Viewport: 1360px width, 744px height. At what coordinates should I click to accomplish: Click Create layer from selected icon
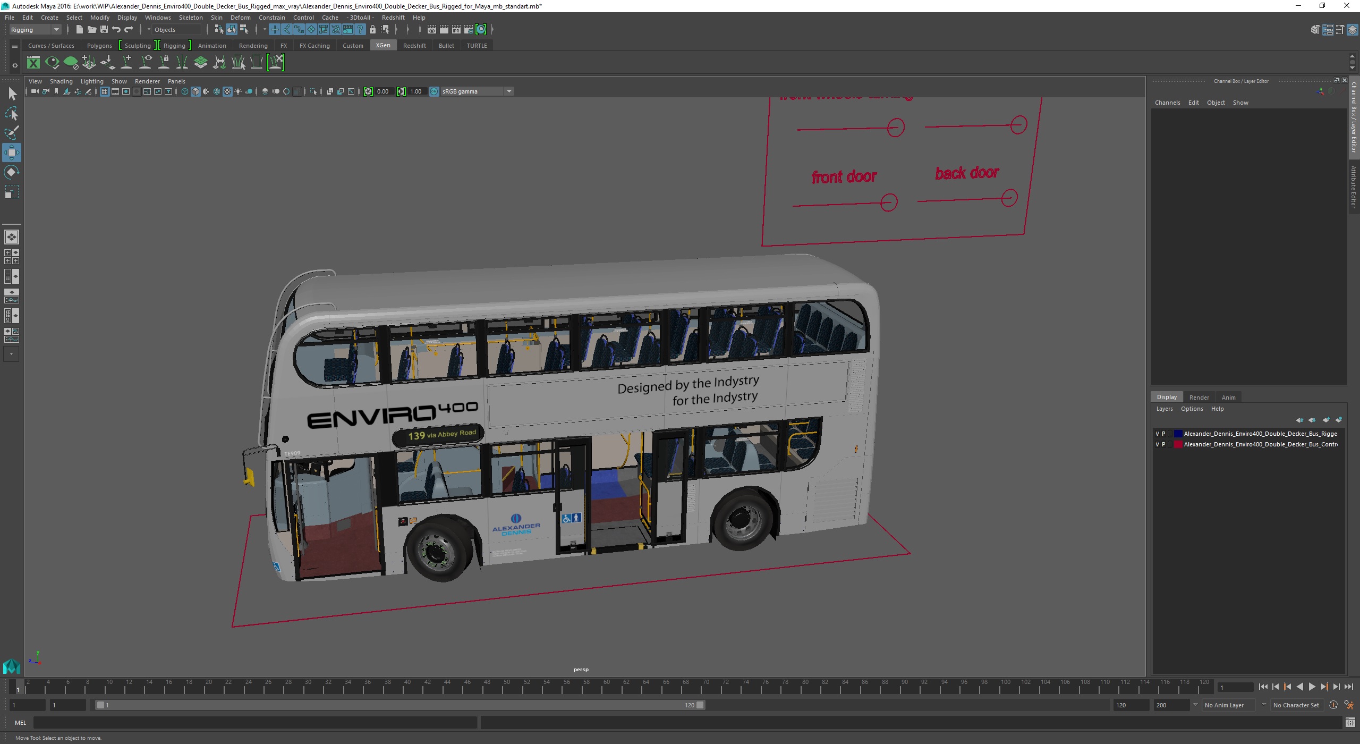[1339, 420]
